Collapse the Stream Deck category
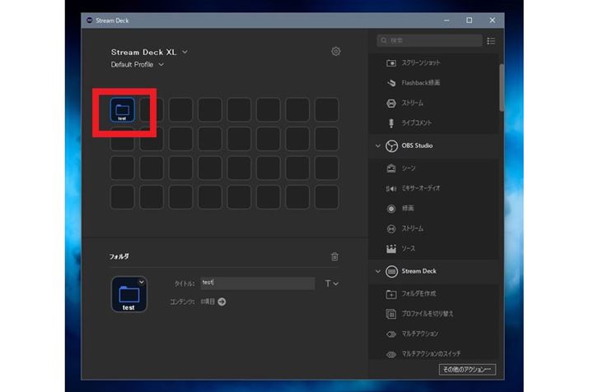The image size is (589, 392). point(378,271)
